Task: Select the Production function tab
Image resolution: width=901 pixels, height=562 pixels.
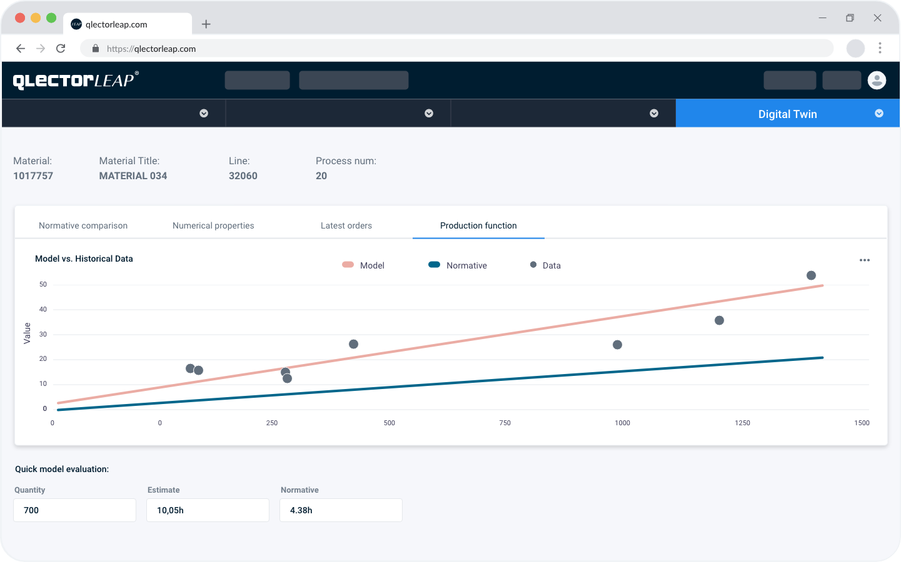Action: pos(478,225)
